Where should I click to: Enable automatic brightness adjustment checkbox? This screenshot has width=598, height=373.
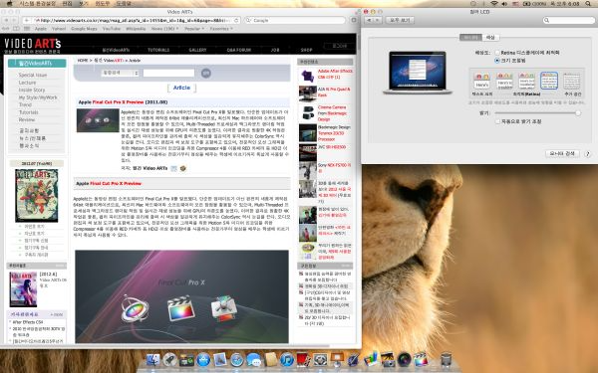click(x=497, y=121)
